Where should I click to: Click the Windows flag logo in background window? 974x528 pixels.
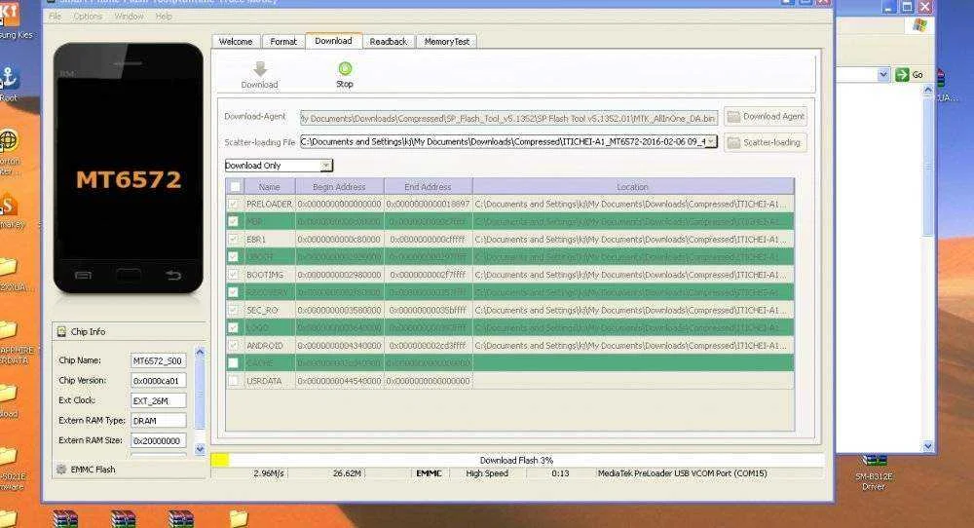pyautogui.click(x=920, y=25)
